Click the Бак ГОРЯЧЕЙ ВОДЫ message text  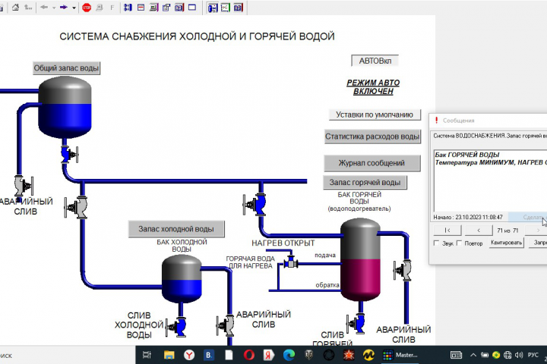point(467,155)
